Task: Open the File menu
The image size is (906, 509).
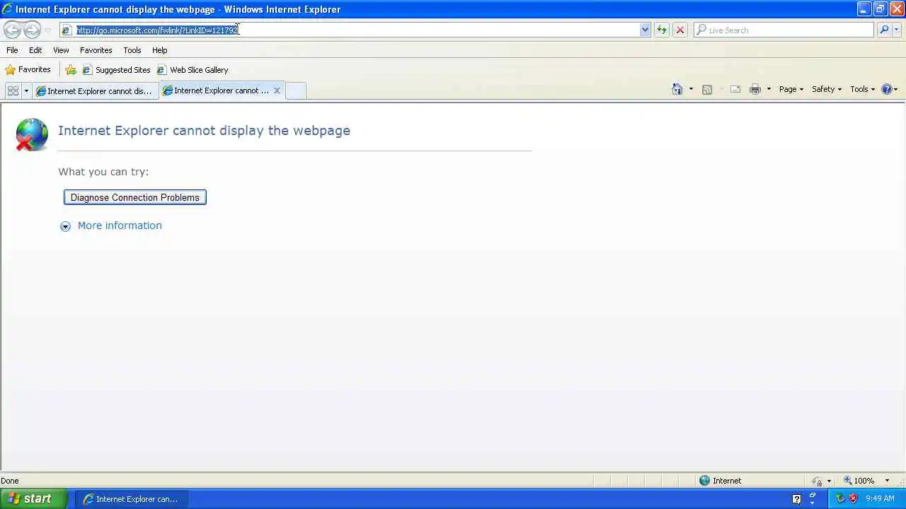Action: coord(12,50)
